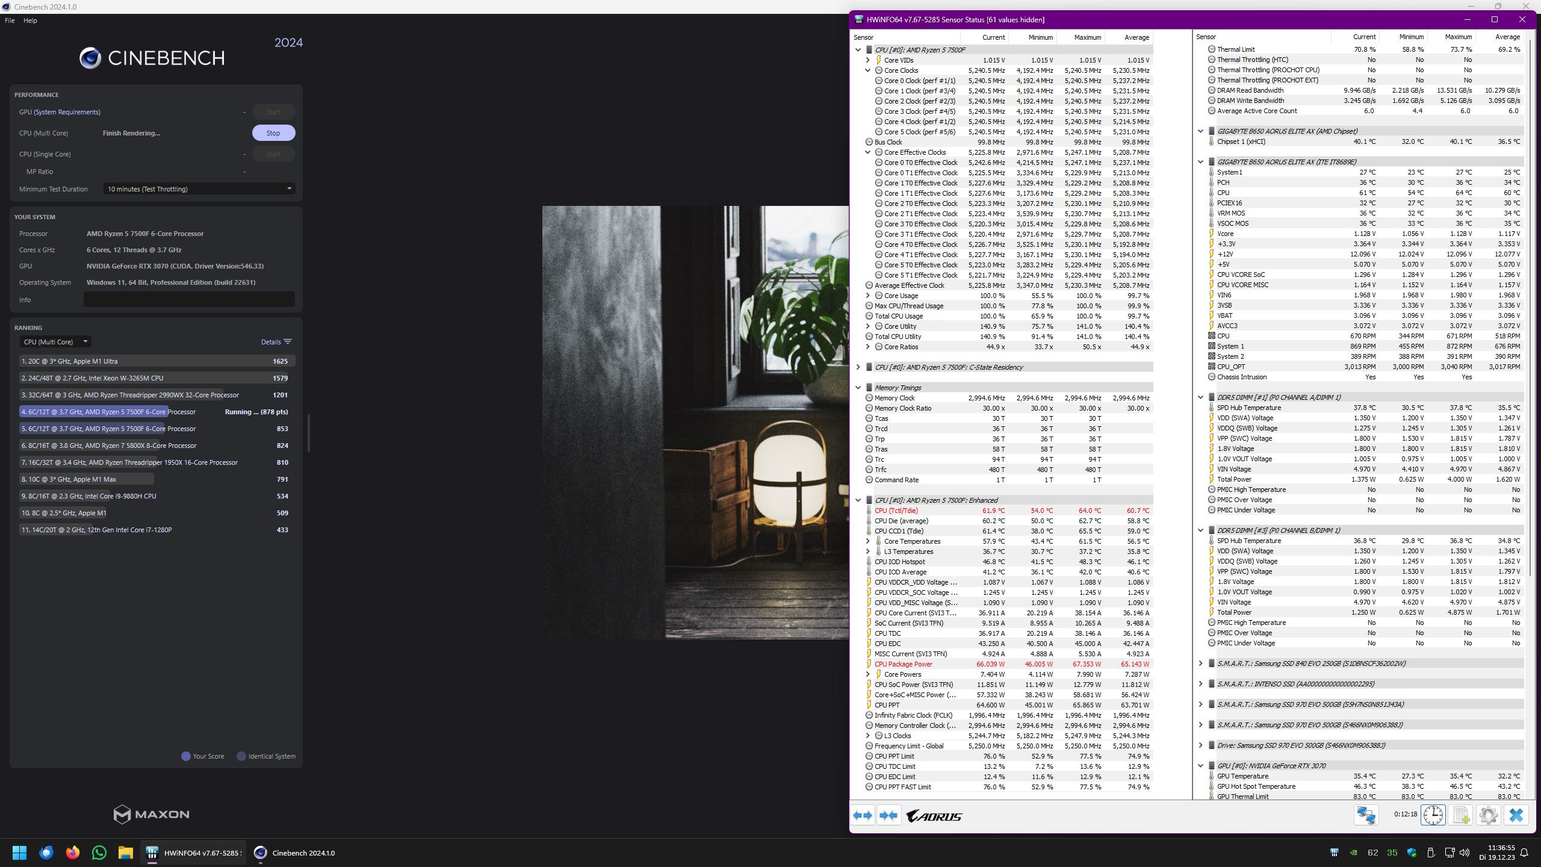Expand the C-State Residency sensor group
The height and width of the screenshot is (867, 1541).
point(858,367)
